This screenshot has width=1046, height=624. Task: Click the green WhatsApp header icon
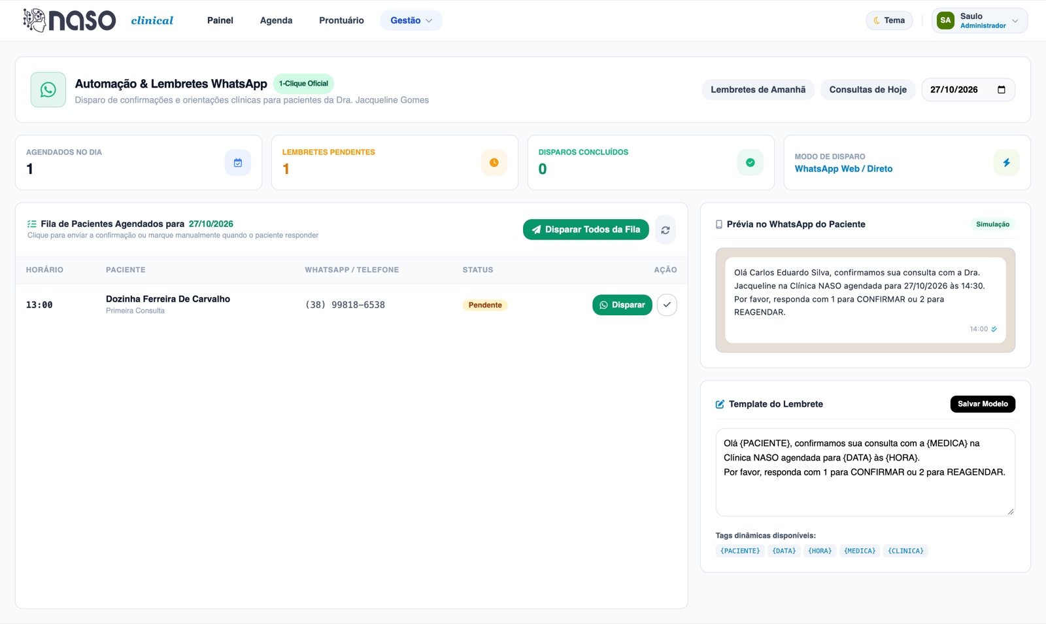coord(48,90)
